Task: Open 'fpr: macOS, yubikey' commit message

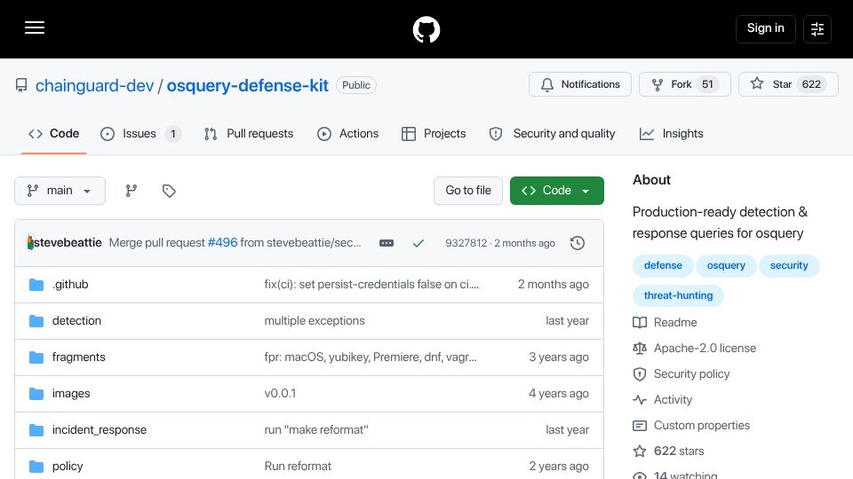Action: (x=371, y=357)
